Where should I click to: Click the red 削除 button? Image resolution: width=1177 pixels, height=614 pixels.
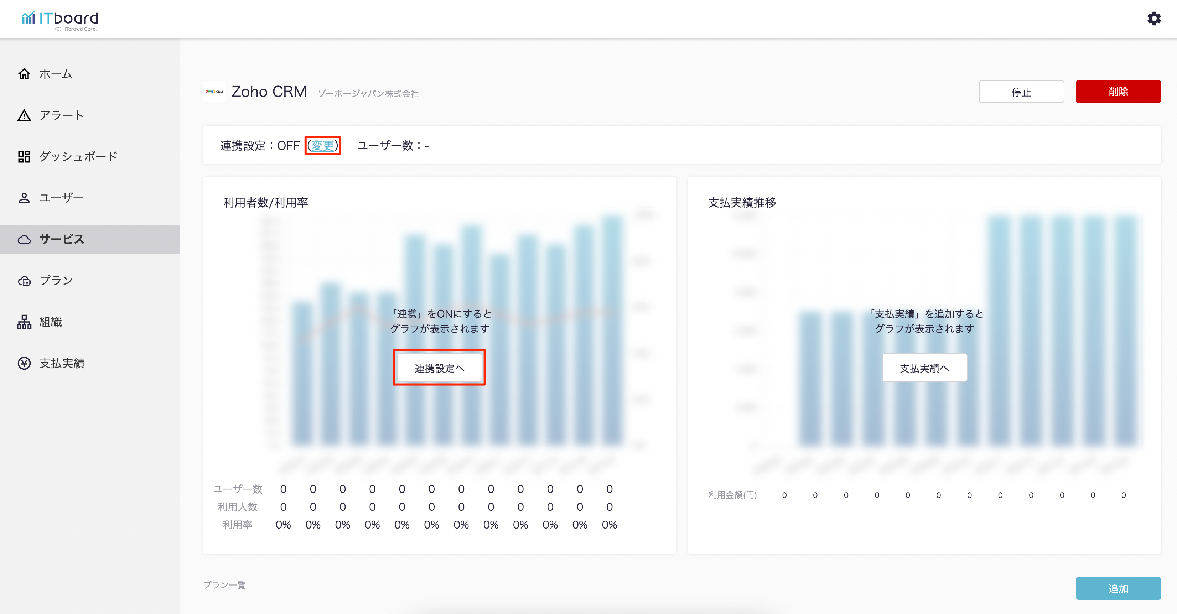click(x=1118, y=92)
